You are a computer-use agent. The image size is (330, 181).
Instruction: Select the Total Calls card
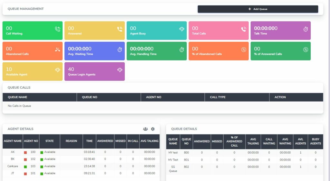pyautogui.click(x=218, y=31)
